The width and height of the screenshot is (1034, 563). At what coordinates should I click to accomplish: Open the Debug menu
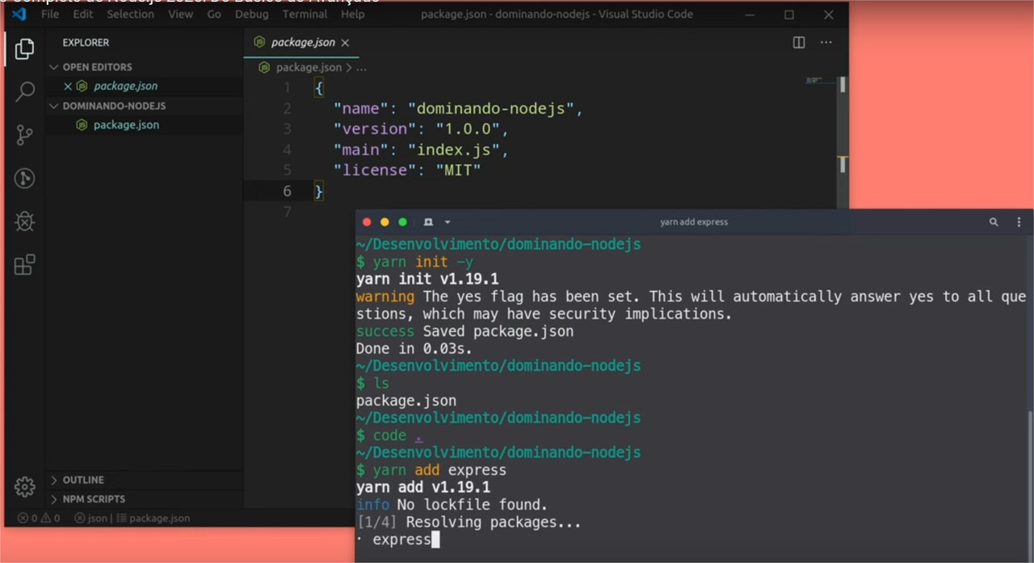(x=251, y=15)
